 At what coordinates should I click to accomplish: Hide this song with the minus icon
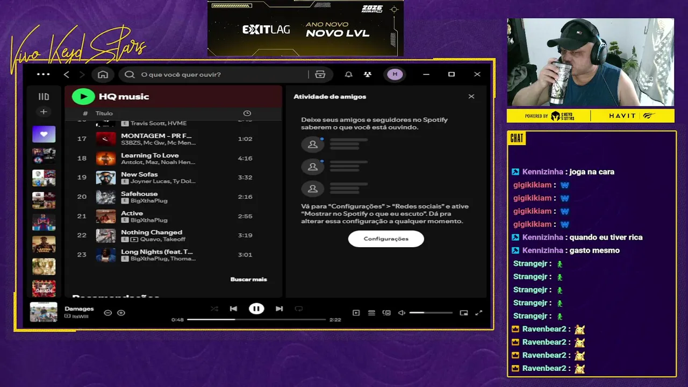click(x=107, y=313)
